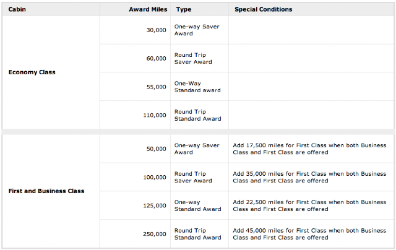
Task: Click the 30,000 award miles value
Action: pyautogui.click(x=155, y=30)
